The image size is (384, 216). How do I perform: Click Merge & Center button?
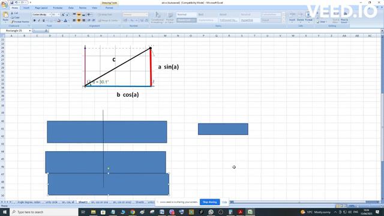click(x=108, y=20)
